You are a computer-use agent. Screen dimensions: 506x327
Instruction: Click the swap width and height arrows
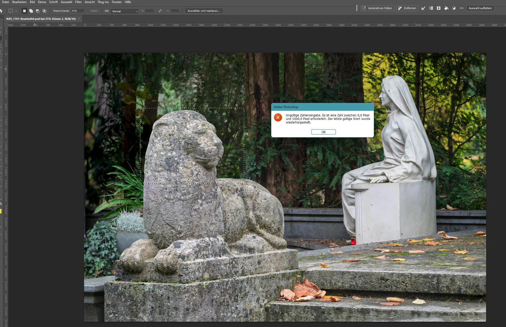tap(160, 11)
